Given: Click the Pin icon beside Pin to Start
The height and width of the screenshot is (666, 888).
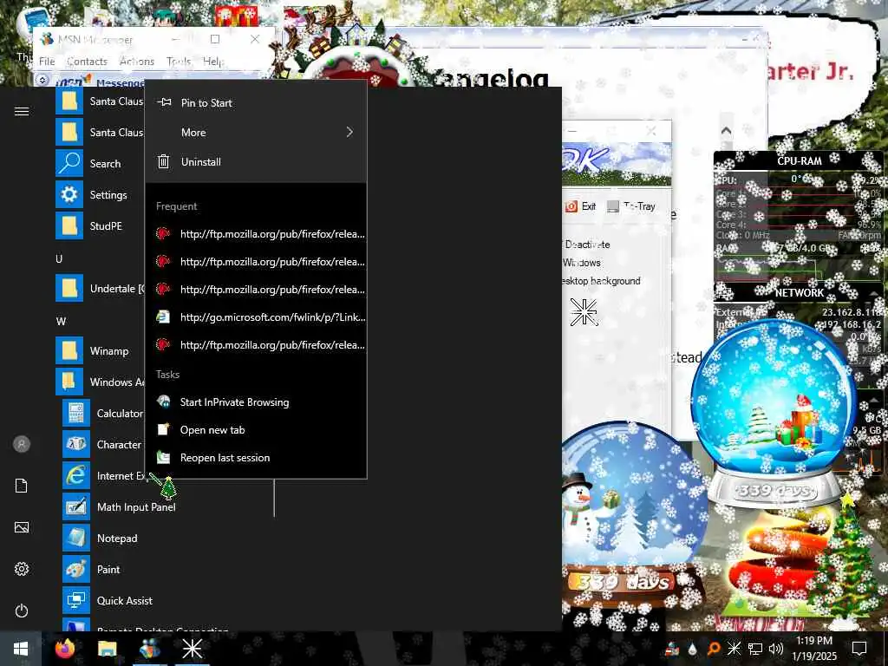Looking at the screenshot, I should click(x=164, y=102).
